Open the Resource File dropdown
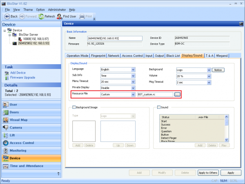245x184 pixels. (133, 94)
